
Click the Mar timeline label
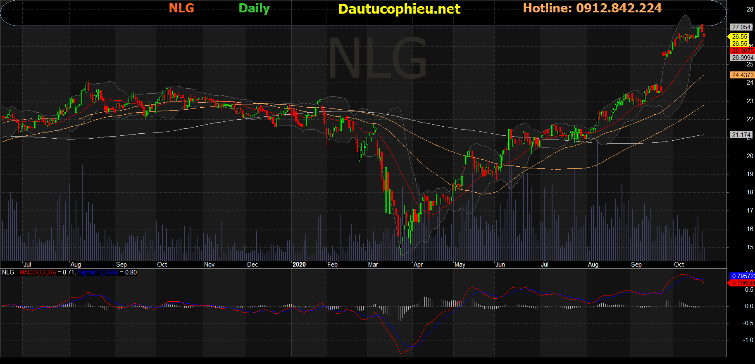coord(373,265)
